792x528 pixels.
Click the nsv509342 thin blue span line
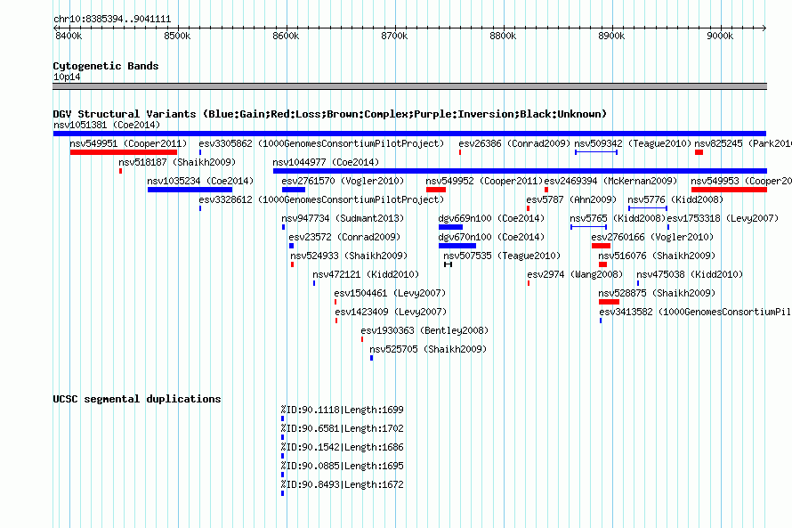pyautogui.click(x=596, y=152)
